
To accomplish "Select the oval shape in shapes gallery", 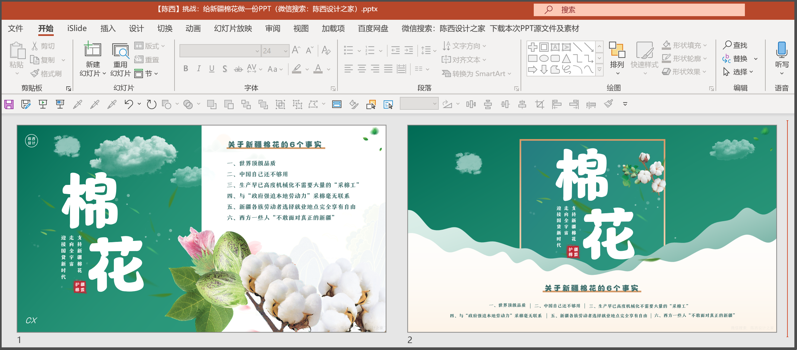I will pos(544,59).
